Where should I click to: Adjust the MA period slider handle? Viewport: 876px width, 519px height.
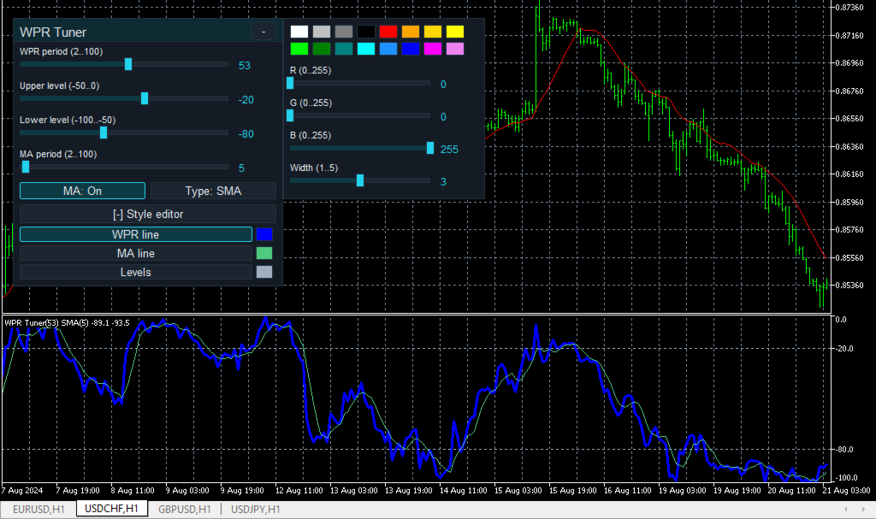pos(26,167)
